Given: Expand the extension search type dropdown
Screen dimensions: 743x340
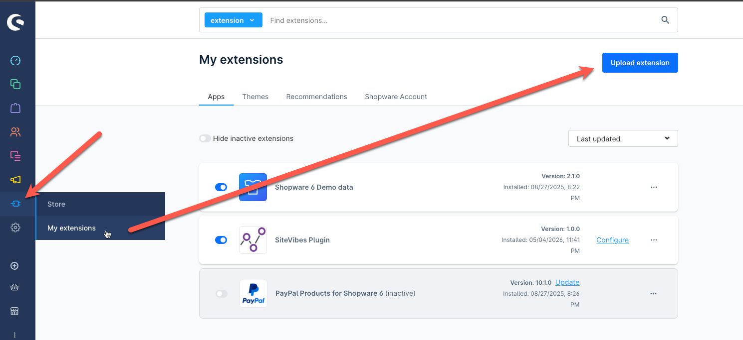Looking at the screenshot, I should [233, 20].
